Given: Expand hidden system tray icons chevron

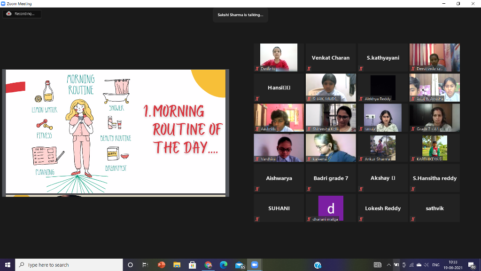Looking at the screenshot, I should click(388, 265).
